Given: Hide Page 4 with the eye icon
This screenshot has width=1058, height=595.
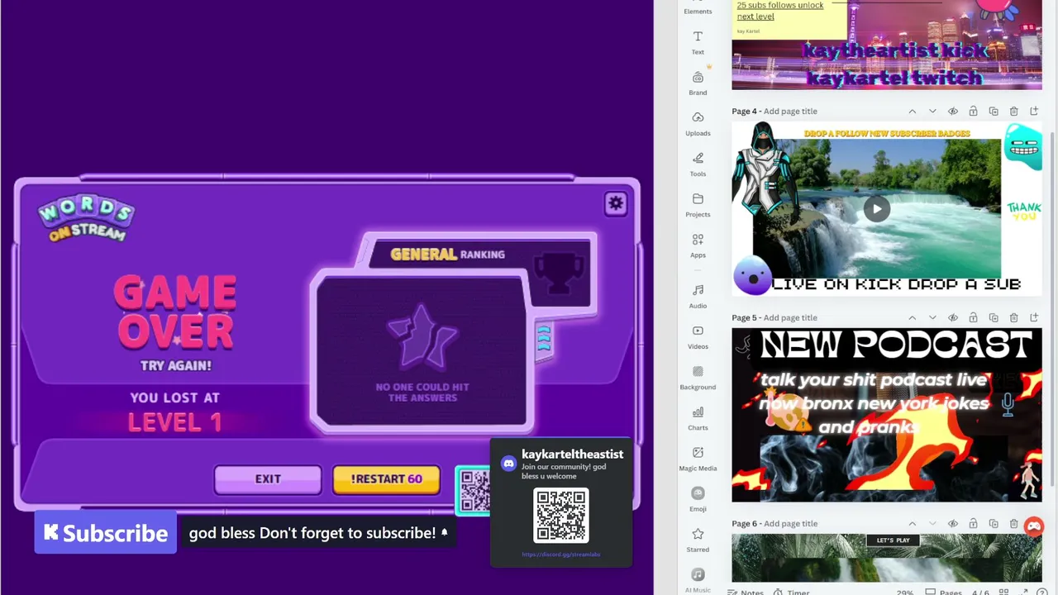Looking at the screenshot, I should (x=953, y=112).
